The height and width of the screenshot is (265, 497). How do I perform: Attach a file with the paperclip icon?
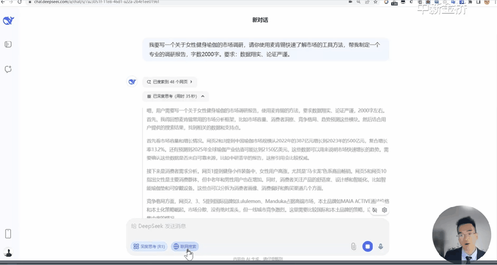(353, 246)
